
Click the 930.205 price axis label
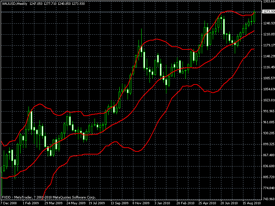click(x=269, y=133)
